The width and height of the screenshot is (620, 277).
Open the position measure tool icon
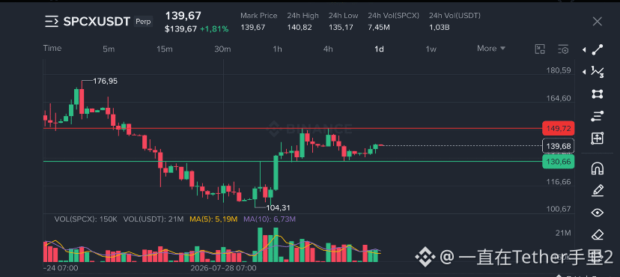tap(597, 138)
